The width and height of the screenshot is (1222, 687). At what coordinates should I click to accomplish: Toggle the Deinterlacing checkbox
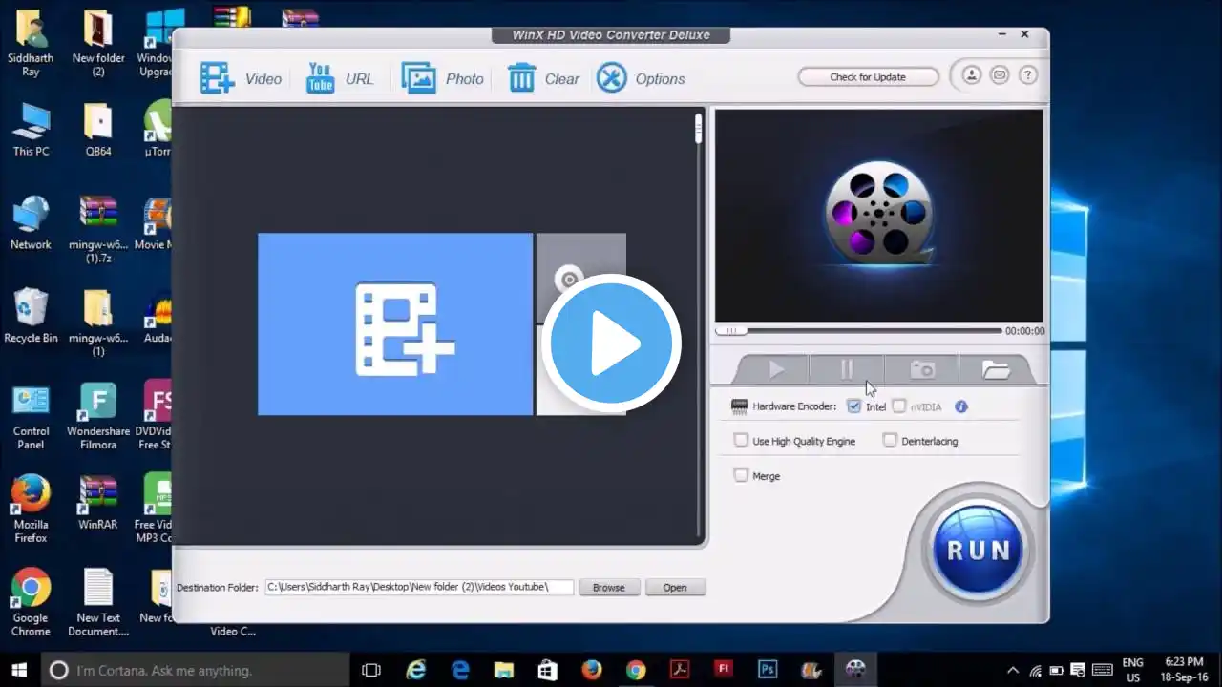click(x=890, y=441)
